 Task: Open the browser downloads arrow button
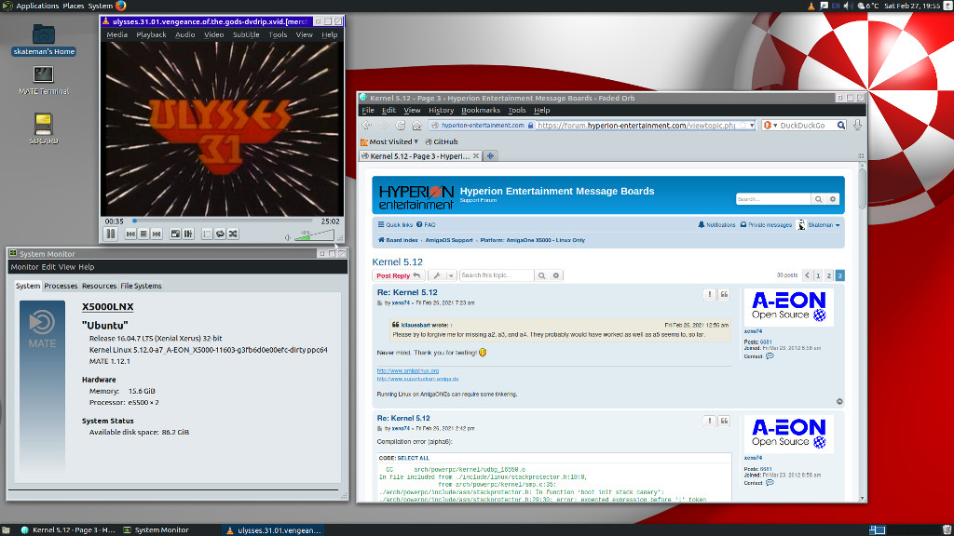click(857, 126)
